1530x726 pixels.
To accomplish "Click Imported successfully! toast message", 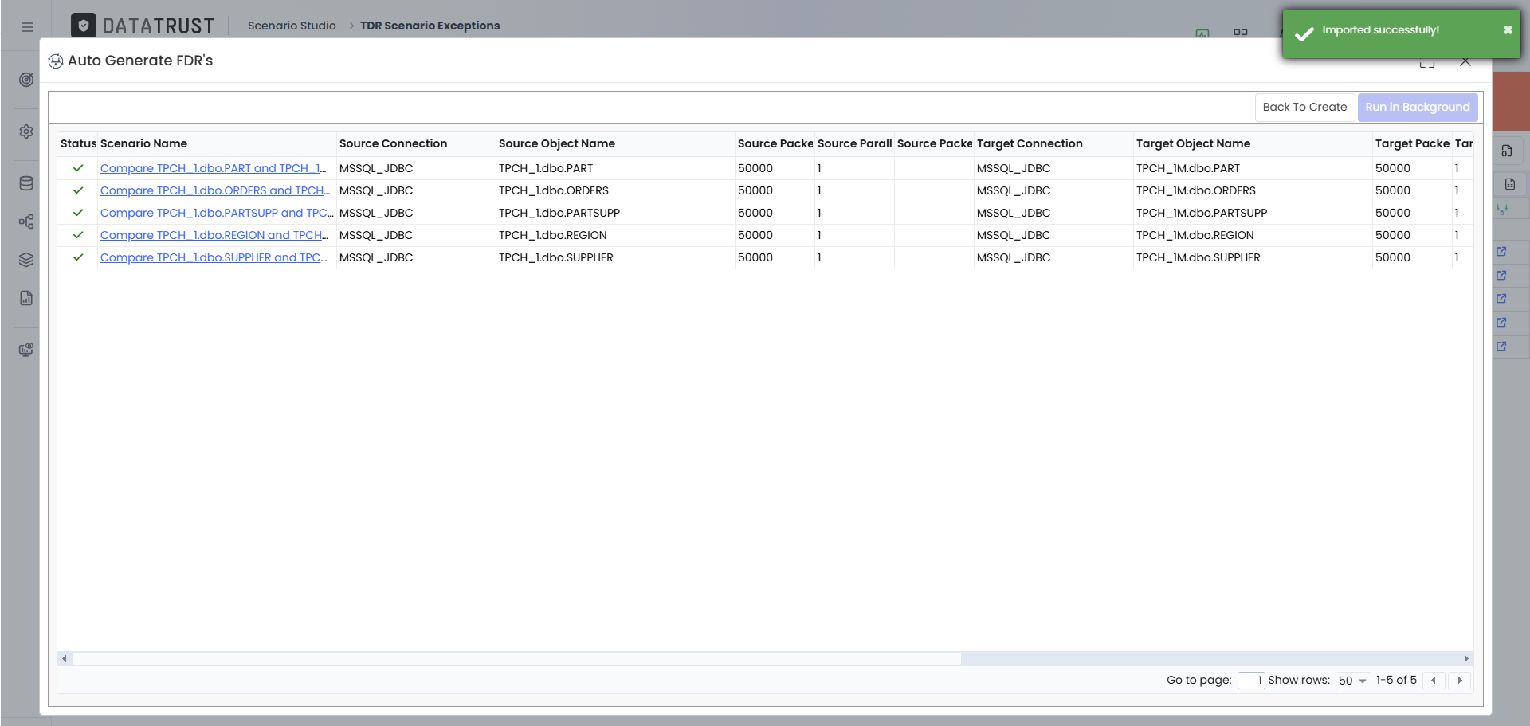I will click(x=1380, y=30).
